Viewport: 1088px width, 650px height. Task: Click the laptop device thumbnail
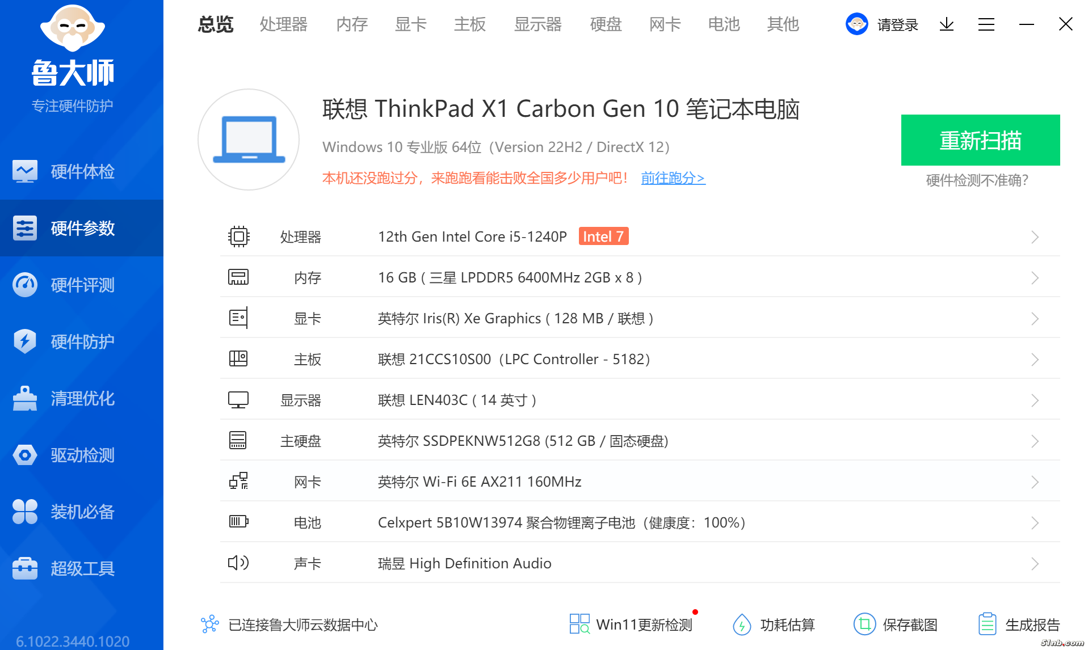tap(249, 140)
